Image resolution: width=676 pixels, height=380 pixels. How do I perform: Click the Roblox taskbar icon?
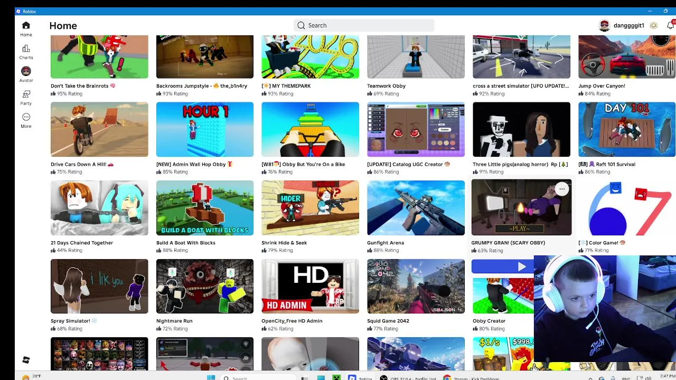[360, 377]
